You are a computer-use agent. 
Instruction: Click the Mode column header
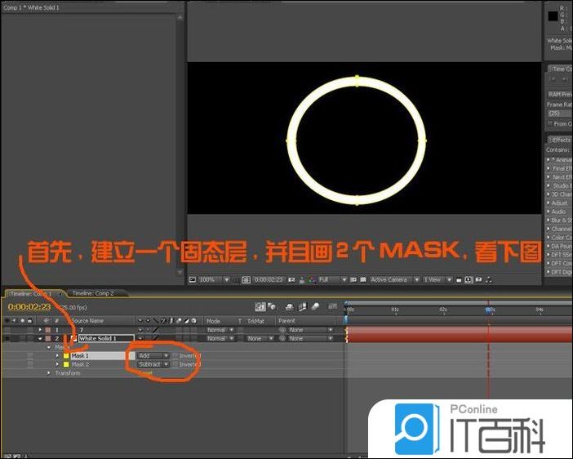point(213,321)
